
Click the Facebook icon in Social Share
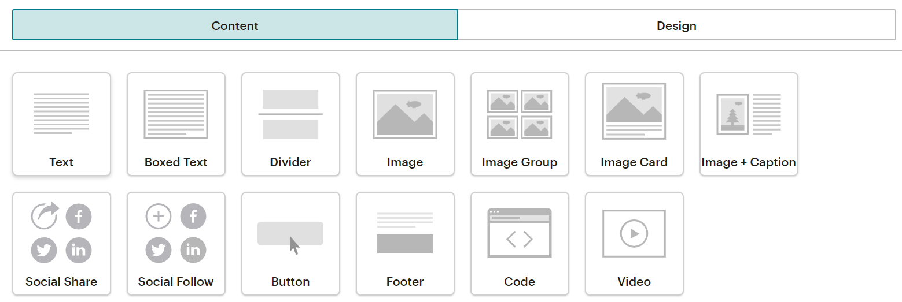pyautogui.click(x=79, y=217)
